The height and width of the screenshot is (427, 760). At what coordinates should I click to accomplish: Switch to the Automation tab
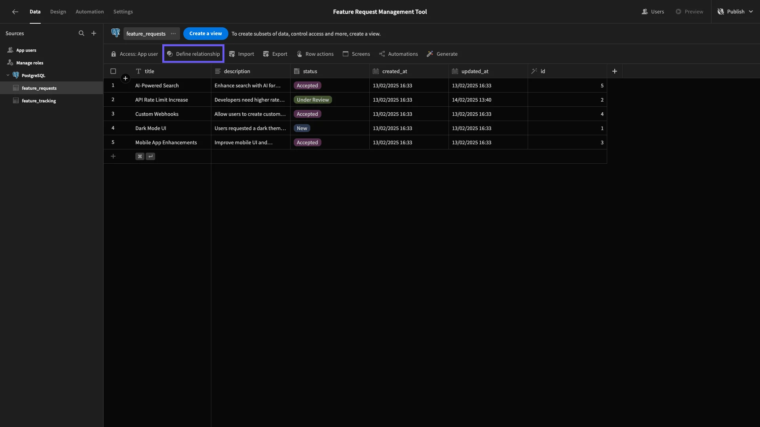(90, 12)
